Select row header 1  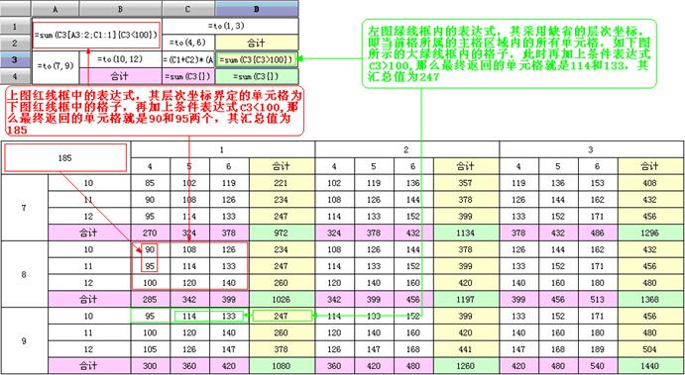15,26
